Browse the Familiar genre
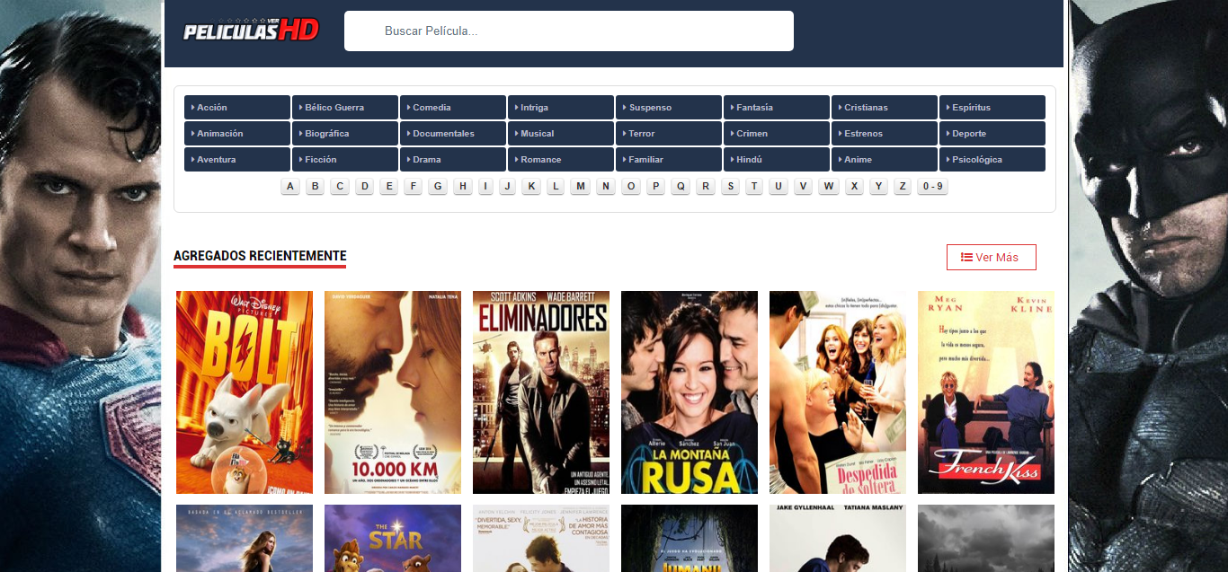This screenshot has width=1228, height=572. [x=669, y=160]
